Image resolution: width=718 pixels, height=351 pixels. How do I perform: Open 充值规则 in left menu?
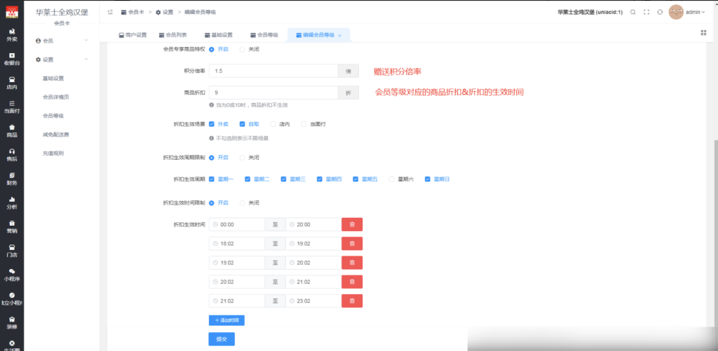click(x=53, y=153)
